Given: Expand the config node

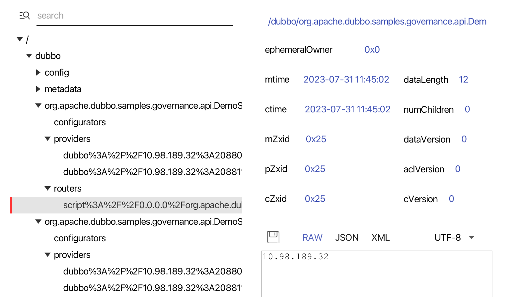Looking at the screenshot, I should coord(38,72).
